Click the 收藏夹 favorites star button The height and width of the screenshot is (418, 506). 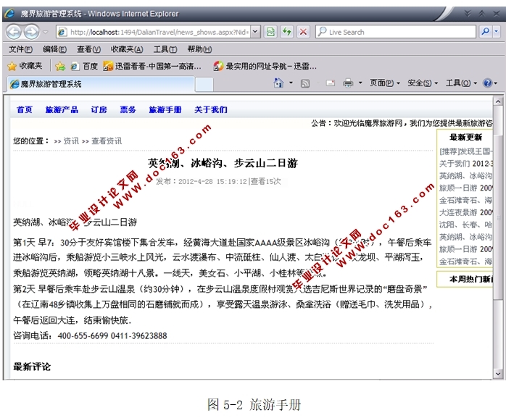(25, 66)
